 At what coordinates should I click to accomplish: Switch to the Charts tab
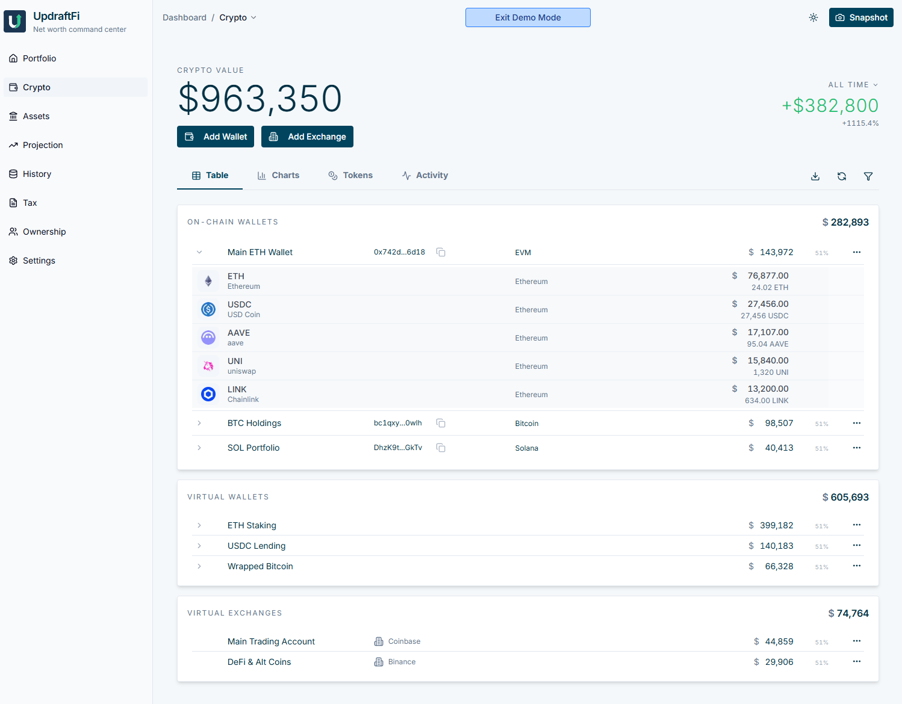click(x=278, y=175)
